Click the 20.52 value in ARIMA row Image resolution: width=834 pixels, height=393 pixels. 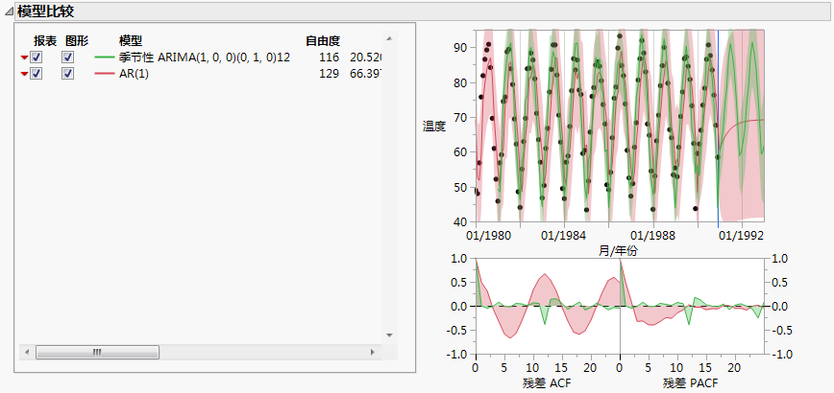366,58
